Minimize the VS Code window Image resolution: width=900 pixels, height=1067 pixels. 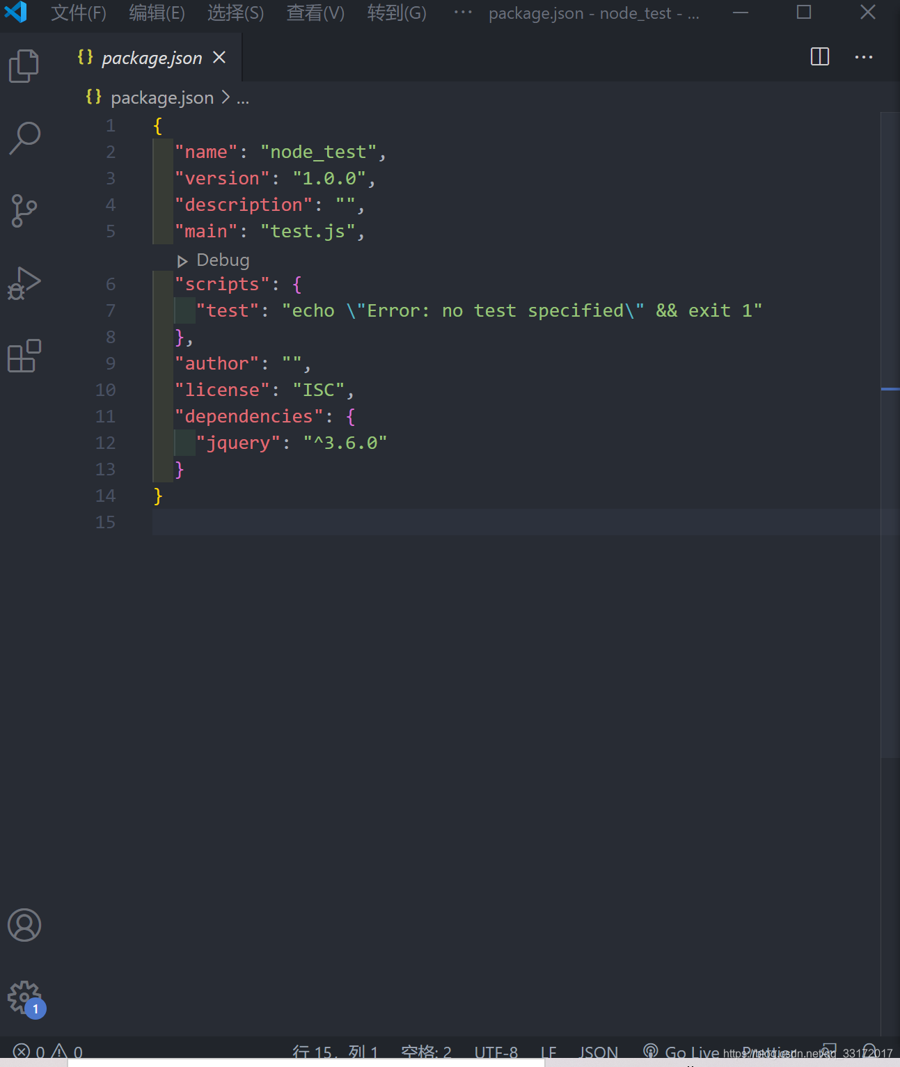pos(741,13)
